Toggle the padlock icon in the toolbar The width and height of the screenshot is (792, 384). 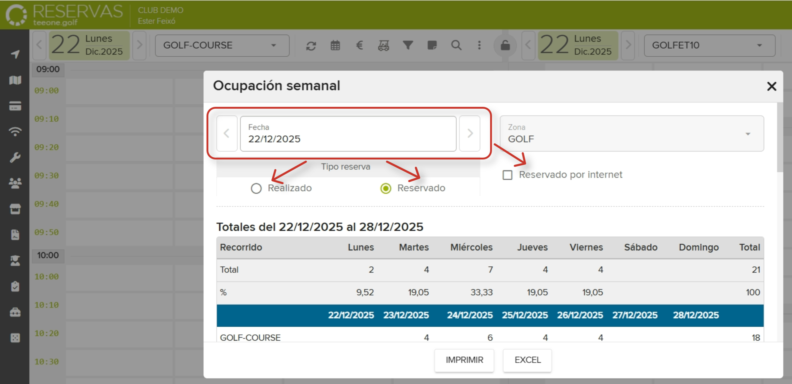(506, 46)
